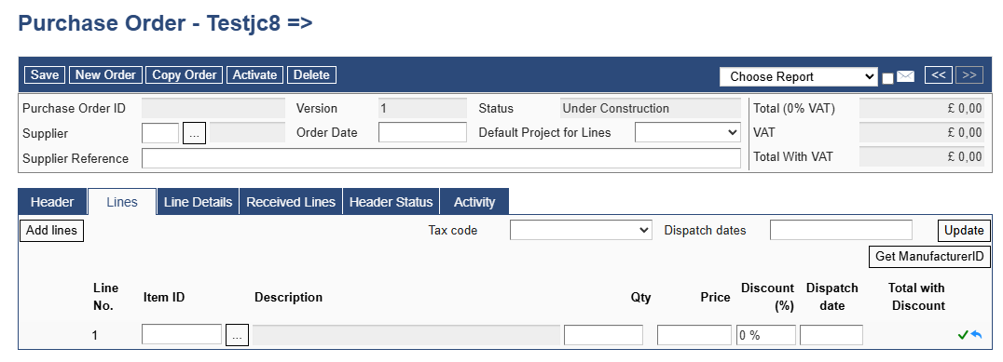Confirm line with green checkmark icon

point(963,335)
